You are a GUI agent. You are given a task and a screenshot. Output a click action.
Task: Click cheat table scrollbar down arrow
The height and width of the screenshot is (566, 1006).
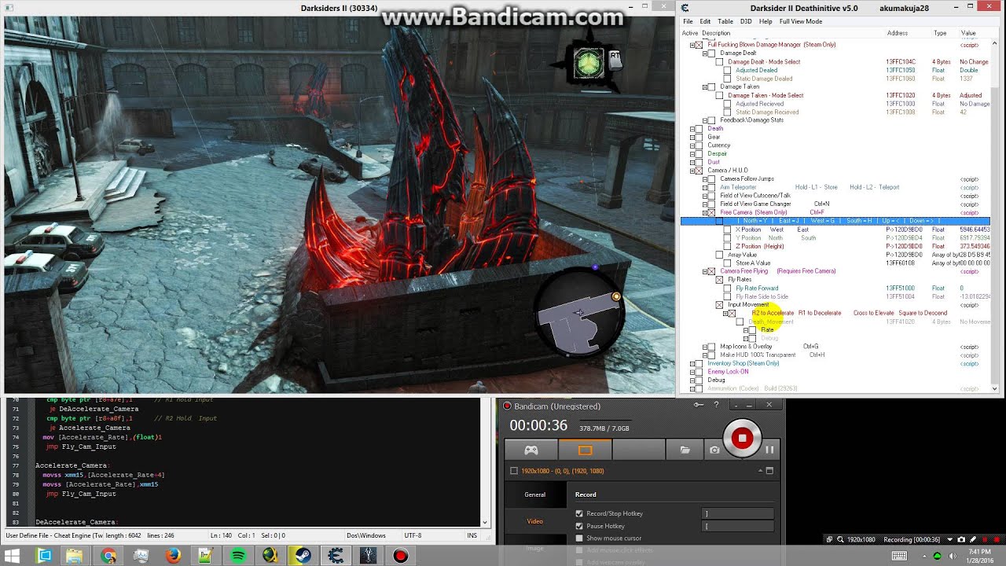click(995, 388)
